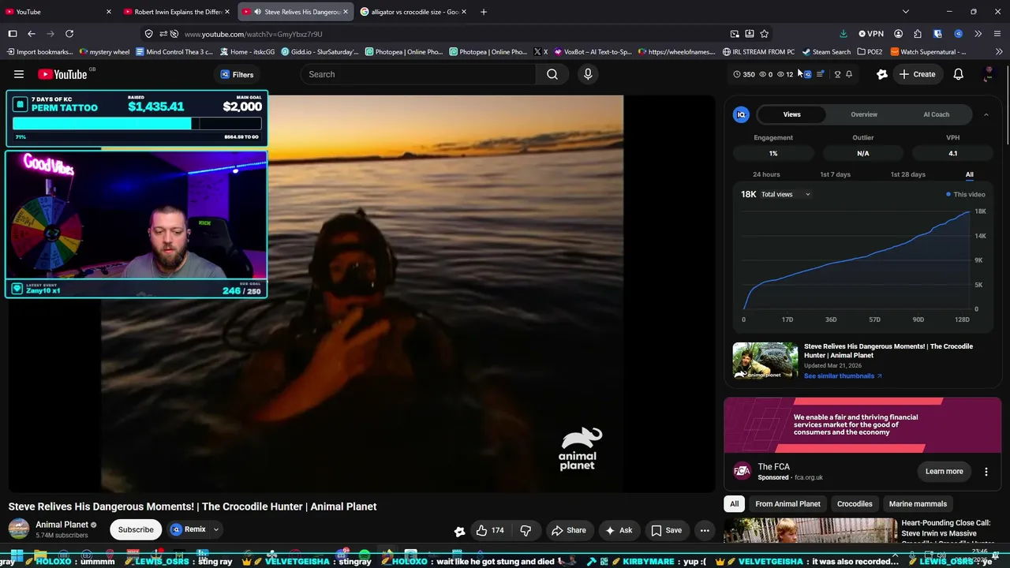Screen dimensions: 1010x568
Task: Open the vidIQ Filters button
Action: (x=237, y=74)
